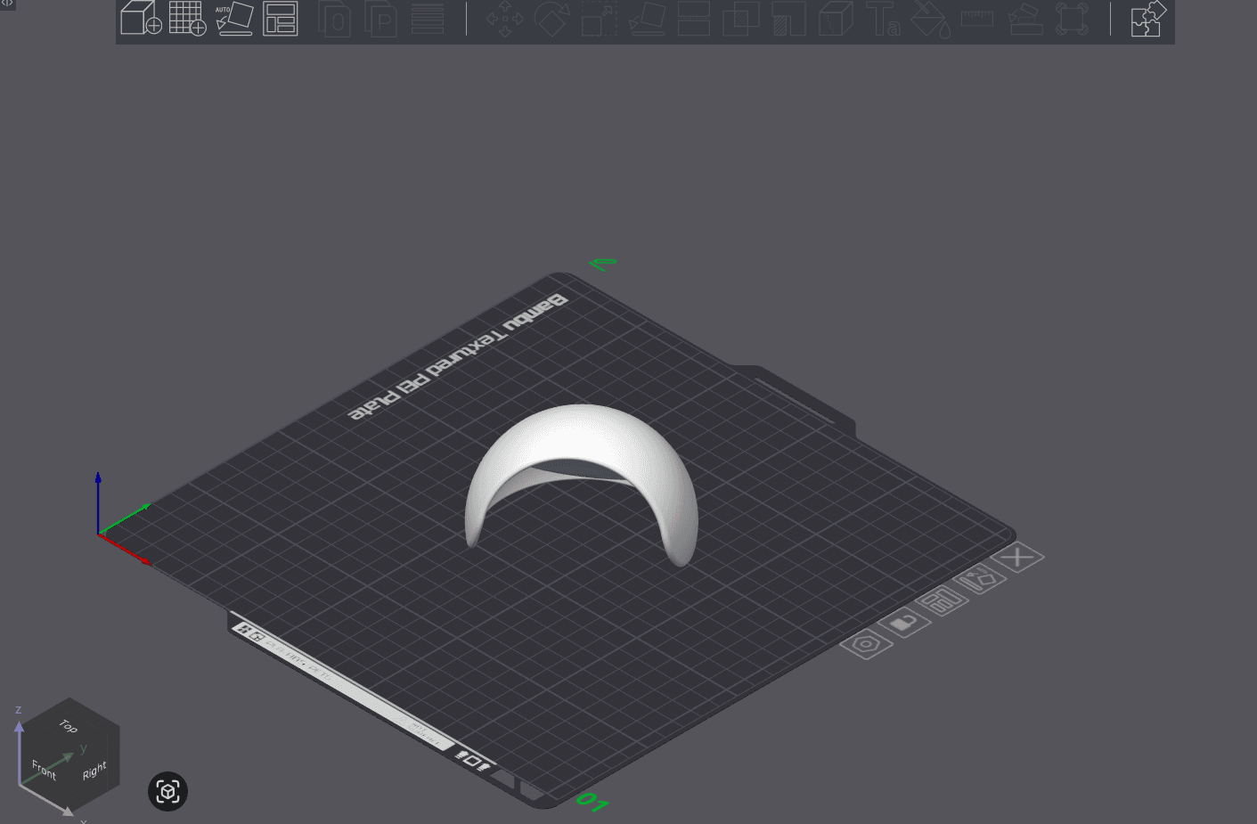This screenshot has width=1257, height=824.
Task: Open the Color painting tool
Action: [932, 18]
